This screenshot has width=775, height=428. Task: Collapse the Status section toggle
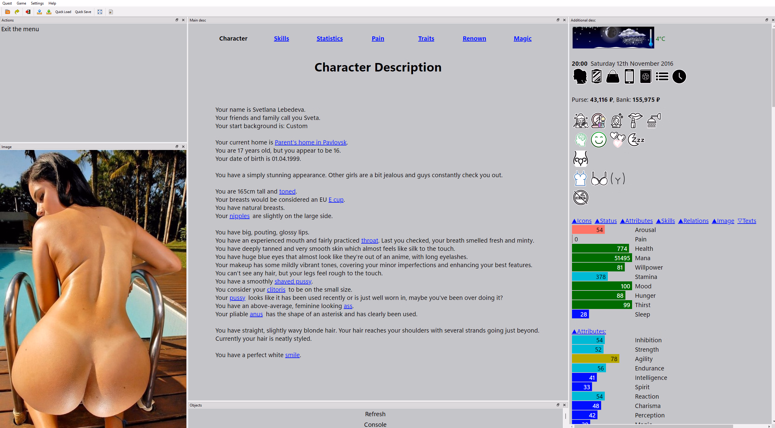(x=606, y=221)
